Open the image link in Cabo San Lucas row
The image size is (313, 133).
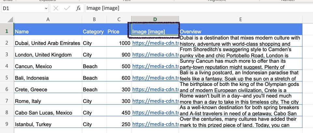[155, 113]
